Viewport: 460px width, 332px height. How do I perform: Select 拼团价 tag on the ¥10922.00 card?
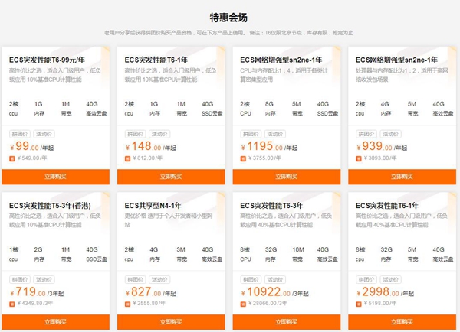click(x=251, y=279)
